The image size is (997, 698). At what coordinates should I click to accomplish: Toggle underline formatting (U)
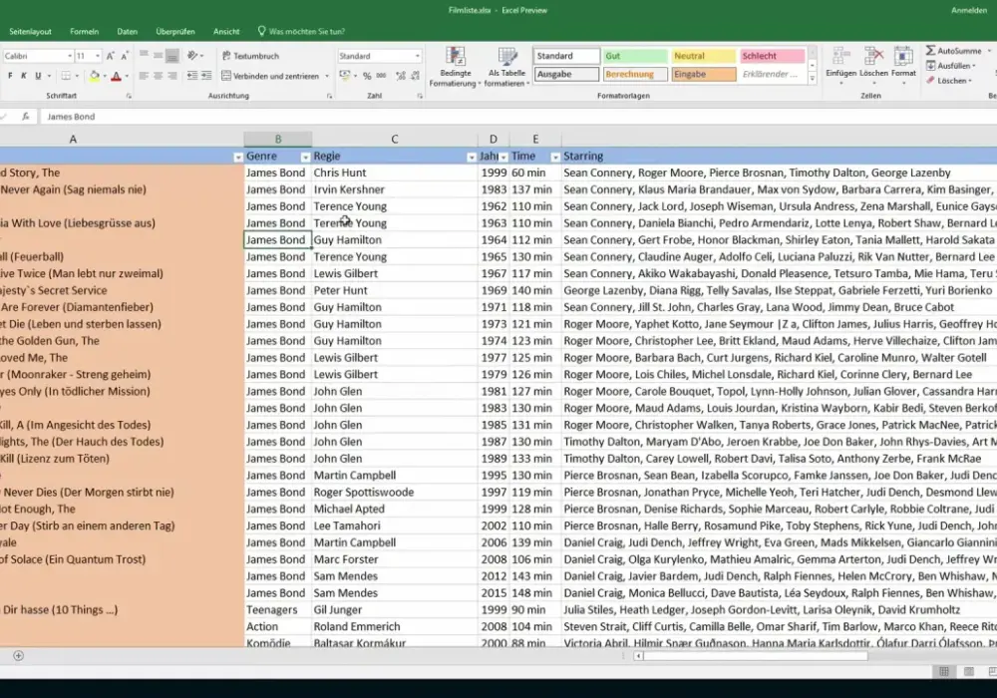(38, 76)
